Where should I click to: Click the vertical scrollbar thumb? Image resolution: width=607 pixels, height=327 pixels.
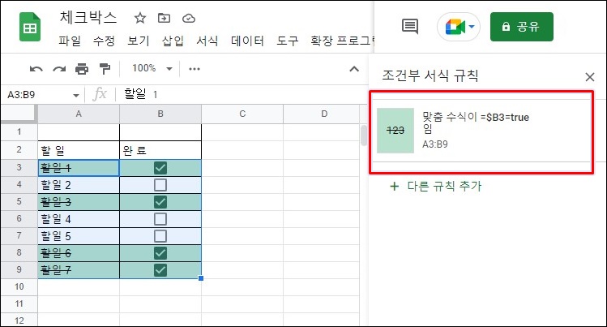click(x=364, y=136)
